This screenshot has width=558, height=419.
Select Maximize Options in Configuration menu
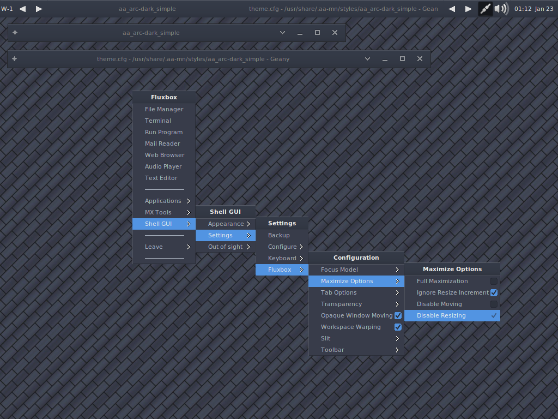tap(356, 281)
